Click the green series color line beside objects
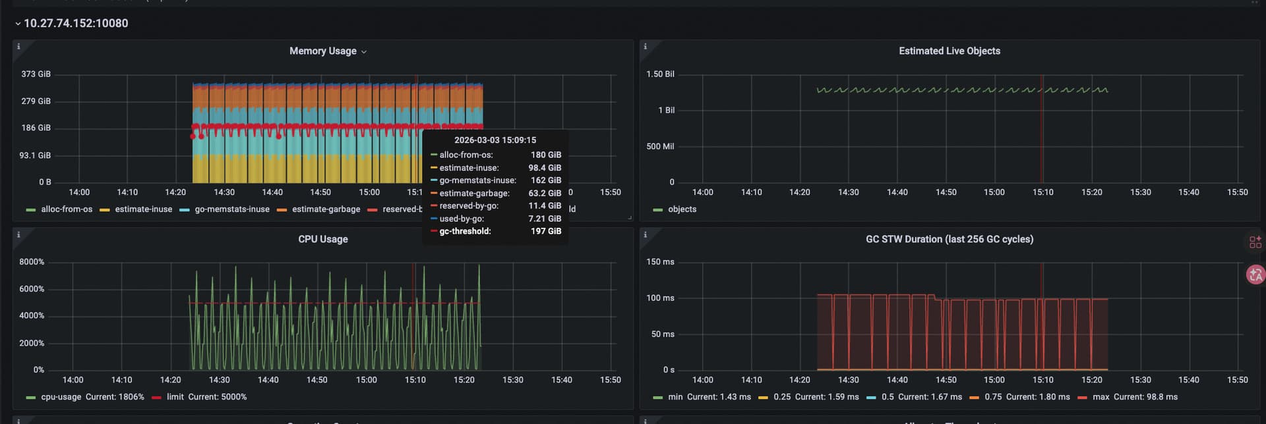The image size is (1266, 424). pos(657,209)
